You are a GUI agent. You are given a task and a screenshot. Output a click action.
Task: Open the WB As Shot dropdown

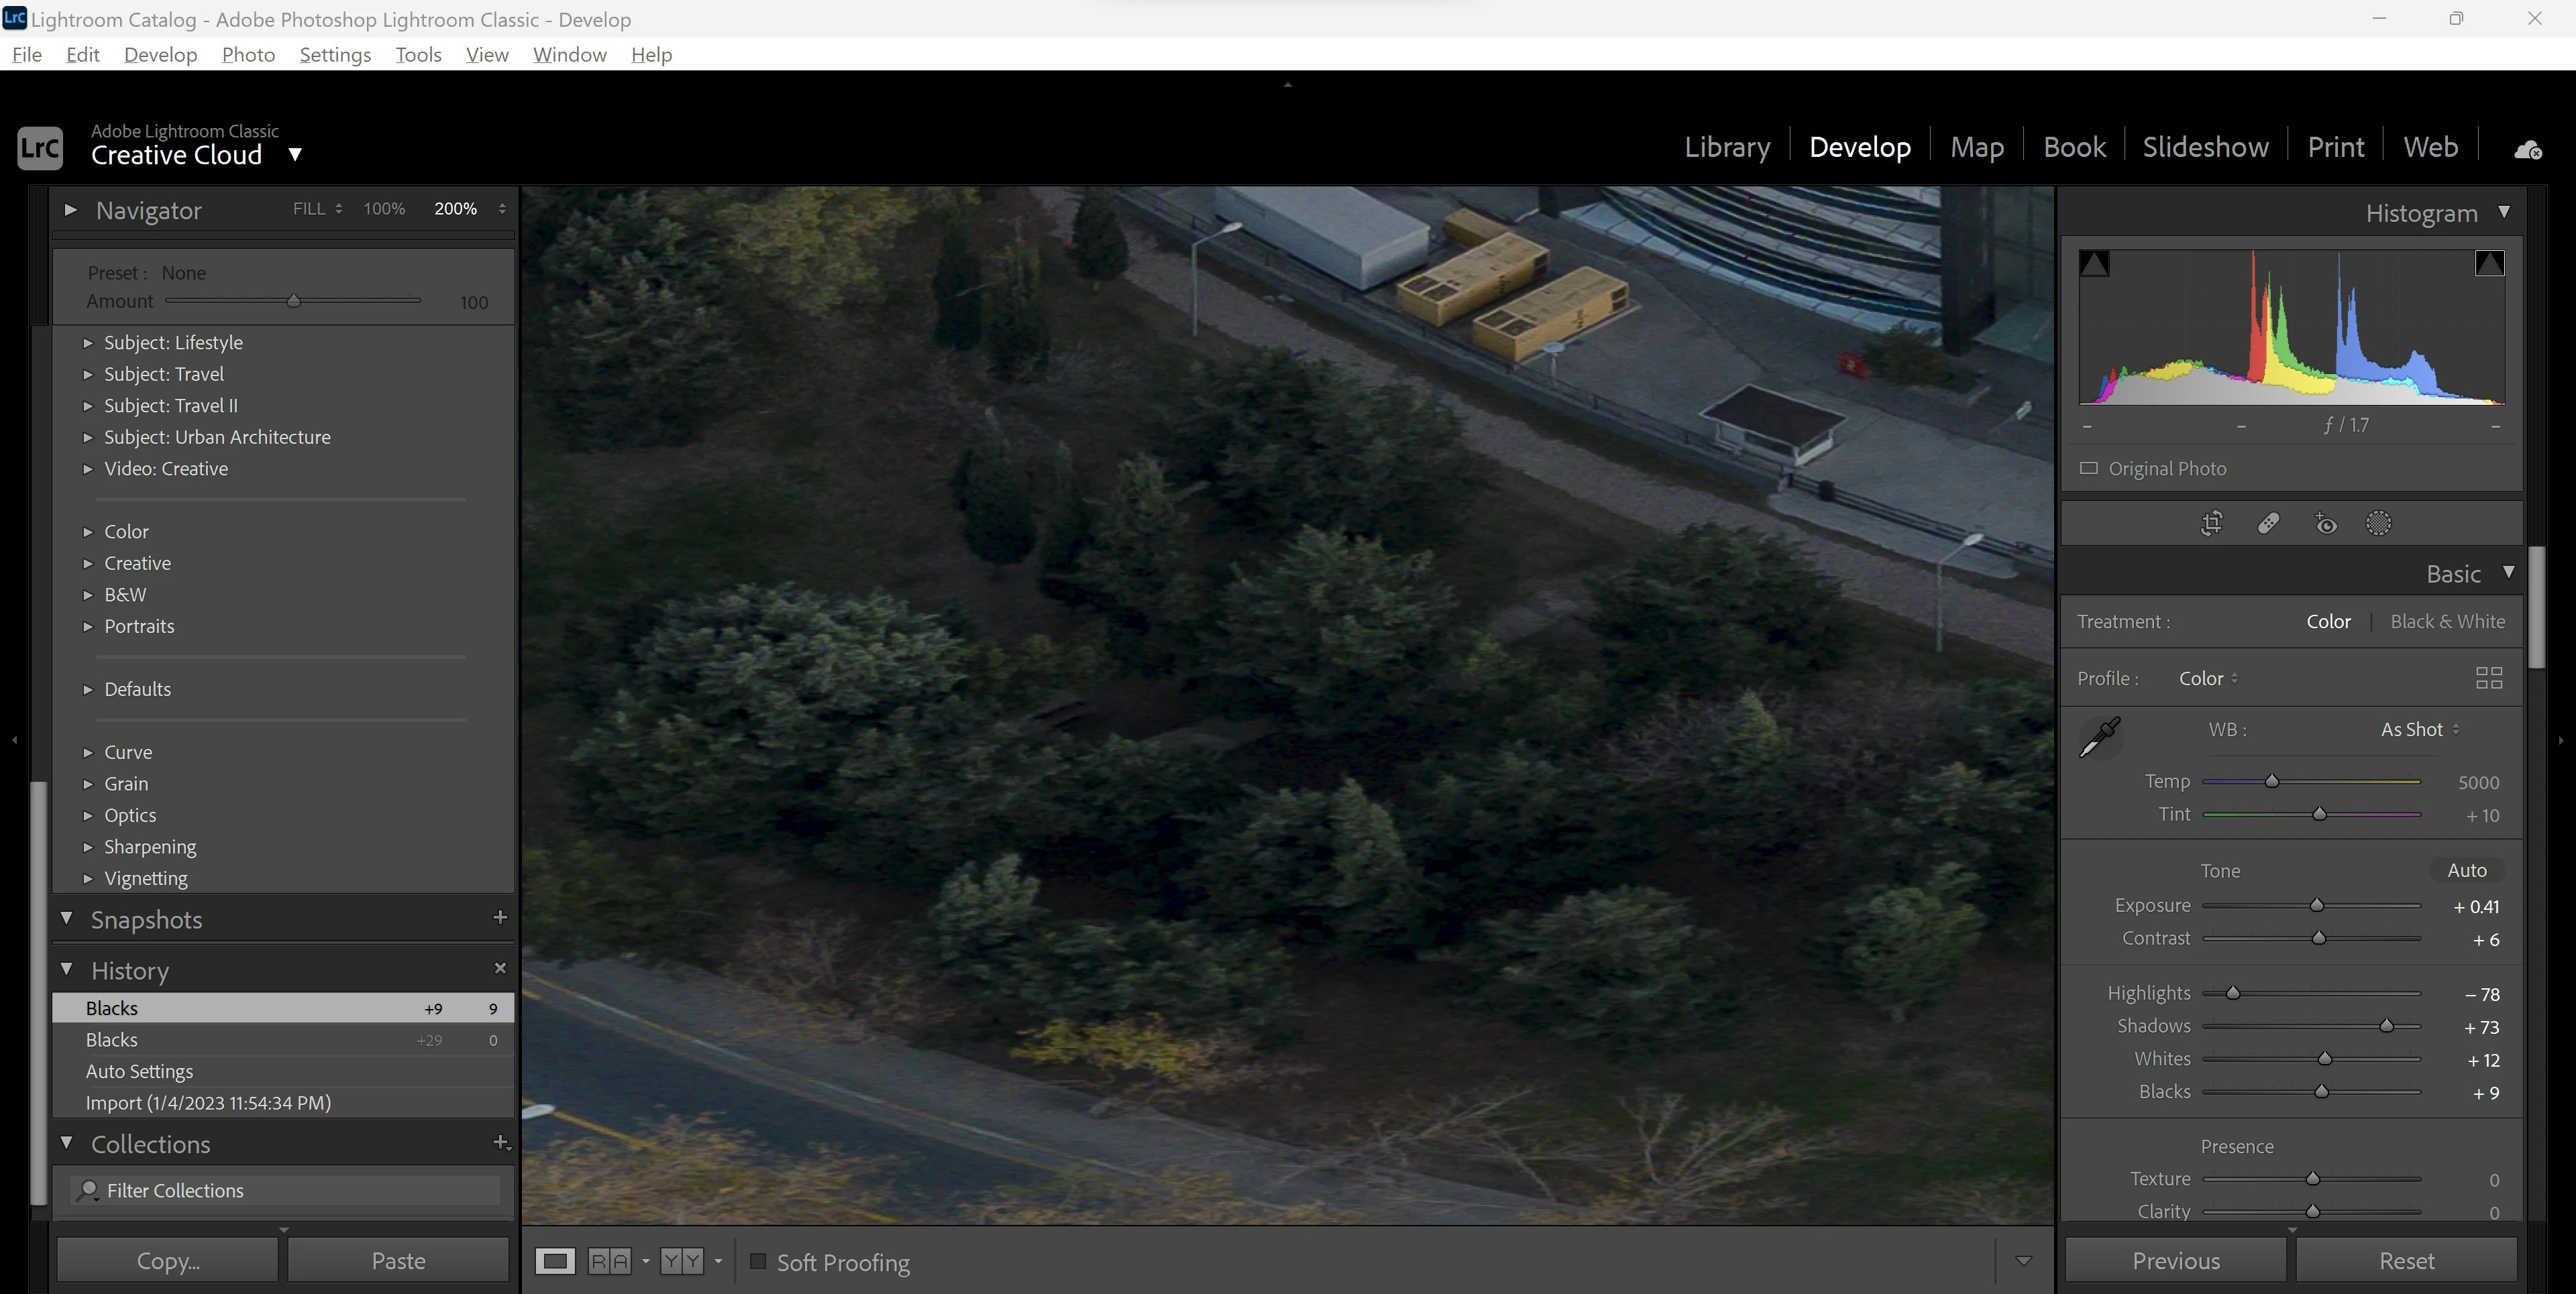tap(2419, 729)
